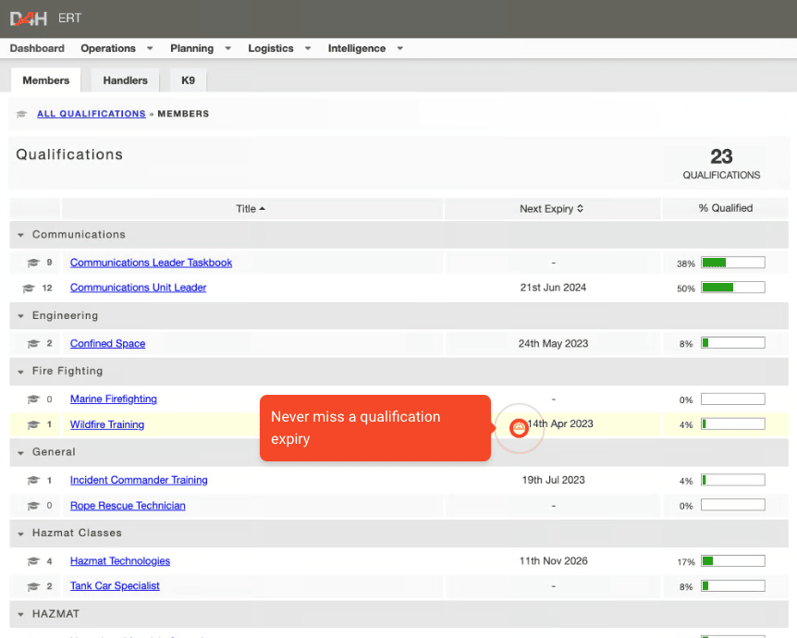Collapse the Hazmat Classes group
The height and width of the screenshot is (638, 797).
pyautogui.click(x=21, y=534)
